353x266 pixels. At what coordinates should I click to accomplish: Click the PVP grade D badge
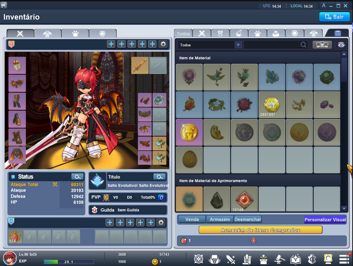point(161,197)
